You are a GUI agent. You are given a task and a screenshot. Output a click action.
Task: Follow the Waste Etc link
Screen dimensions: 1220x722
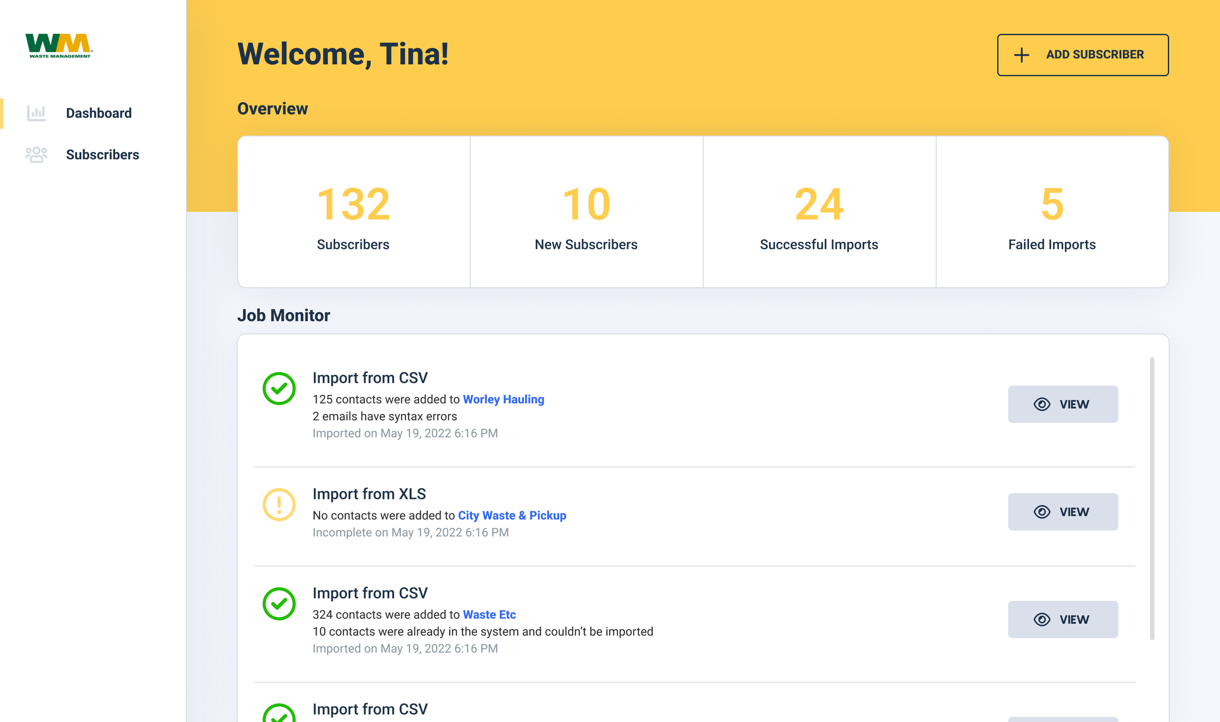[489, 615]
